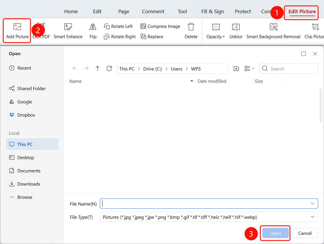Launch Smart Background Removal
The image size is (324, 244).
click(x=274, y=31)
